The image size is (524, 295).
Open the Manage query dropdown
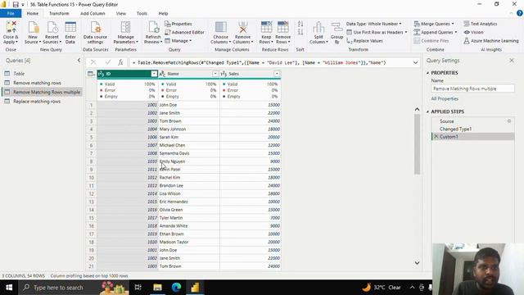[178, 40]
